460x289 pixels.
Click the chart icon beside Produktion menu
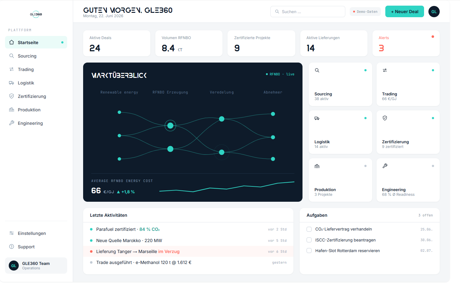12,109
